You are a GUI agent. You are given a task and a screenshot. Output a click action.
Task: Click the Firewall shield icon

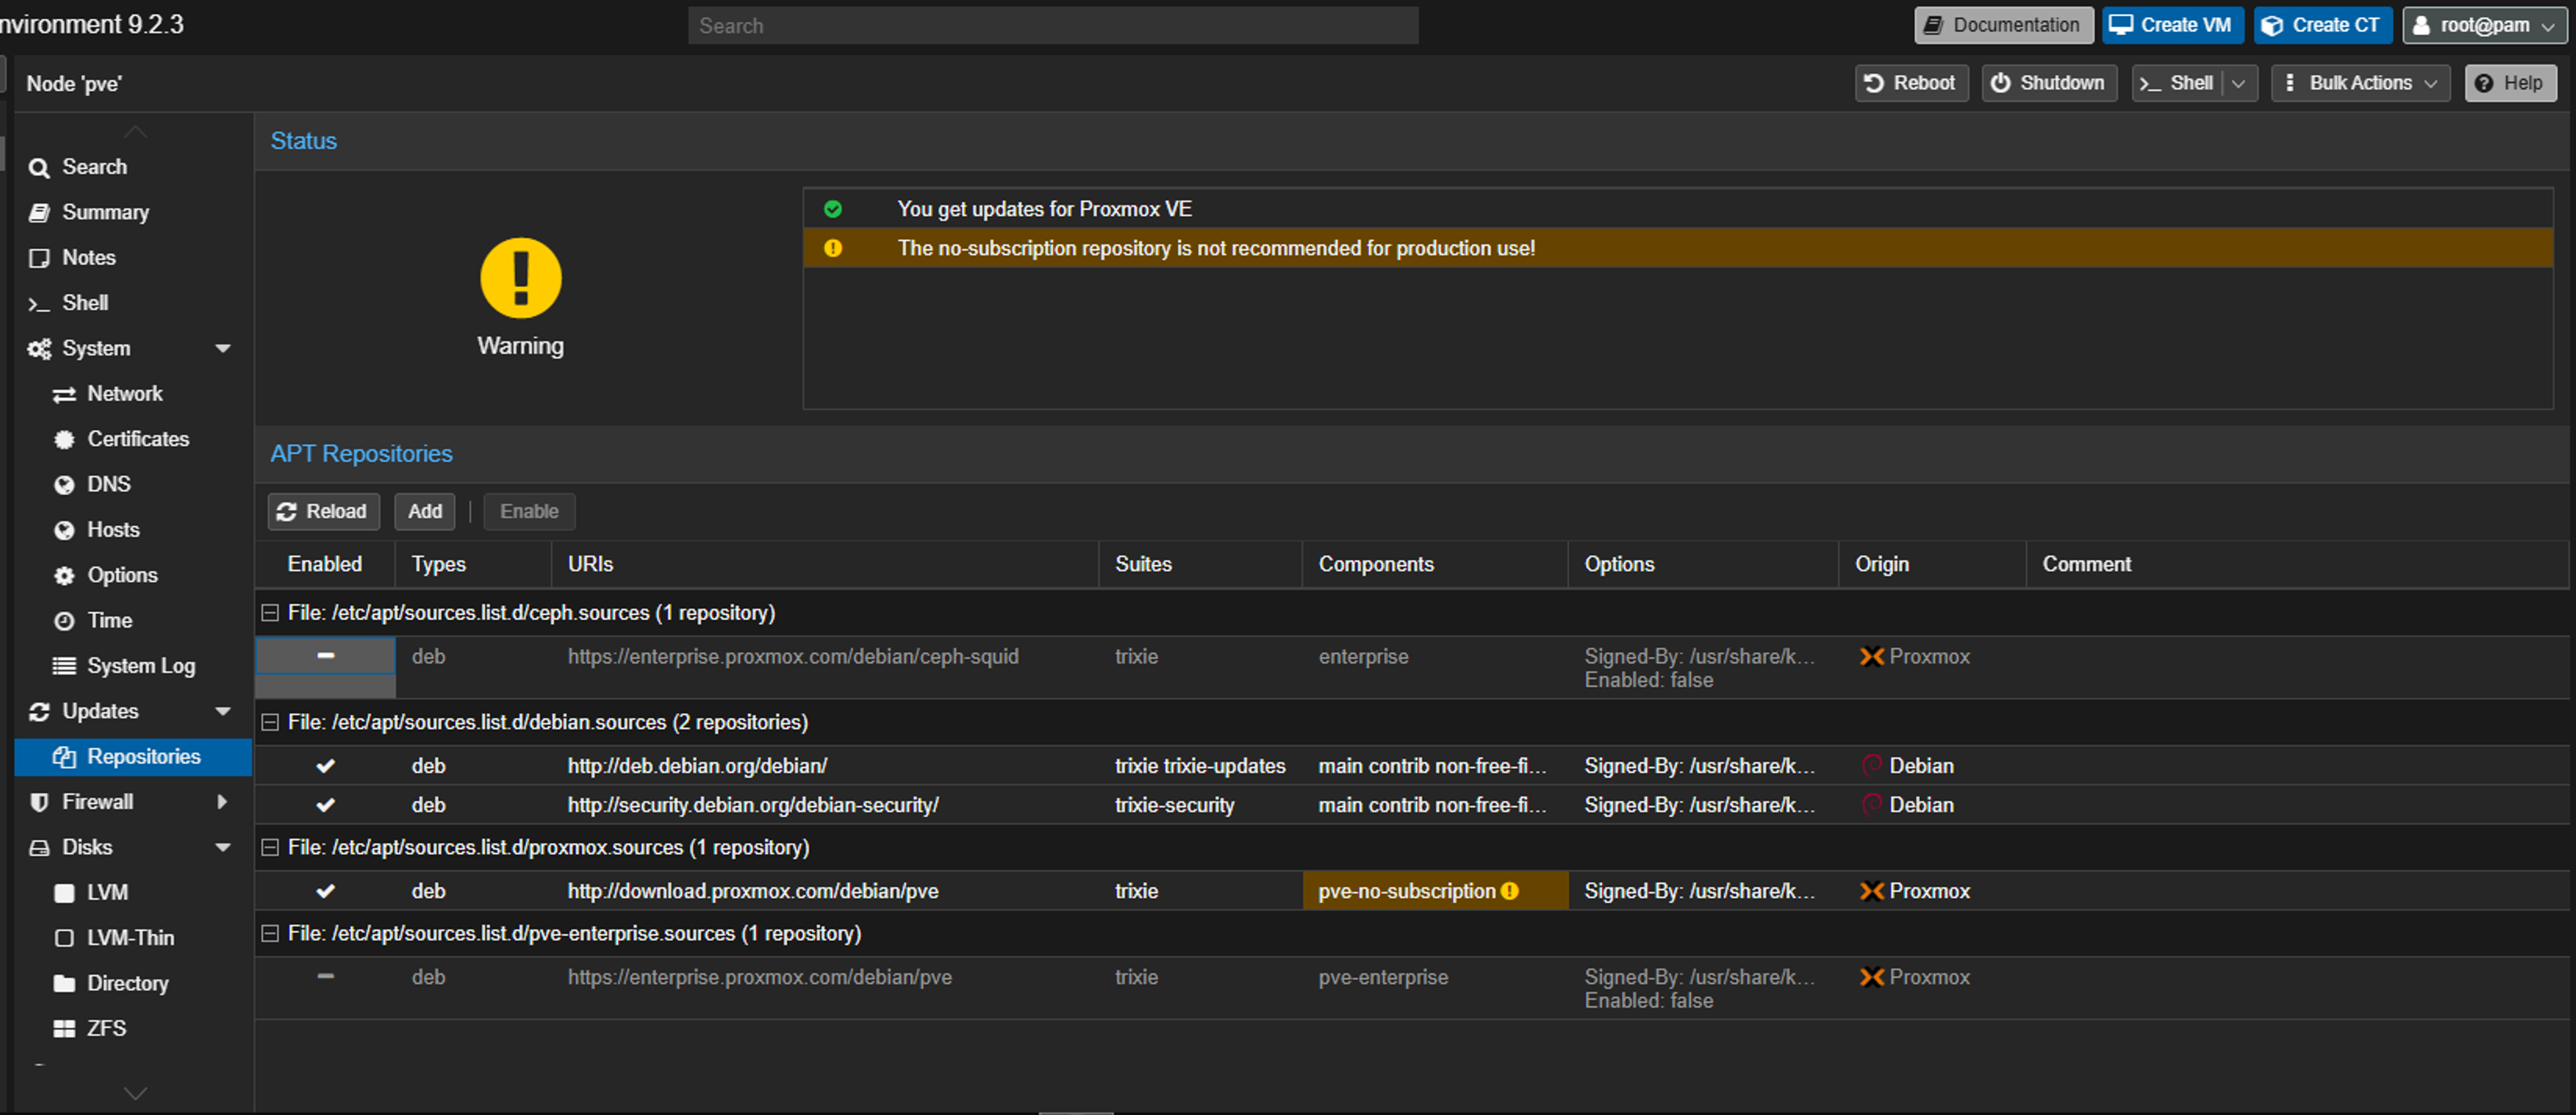[x=39, y=802]
